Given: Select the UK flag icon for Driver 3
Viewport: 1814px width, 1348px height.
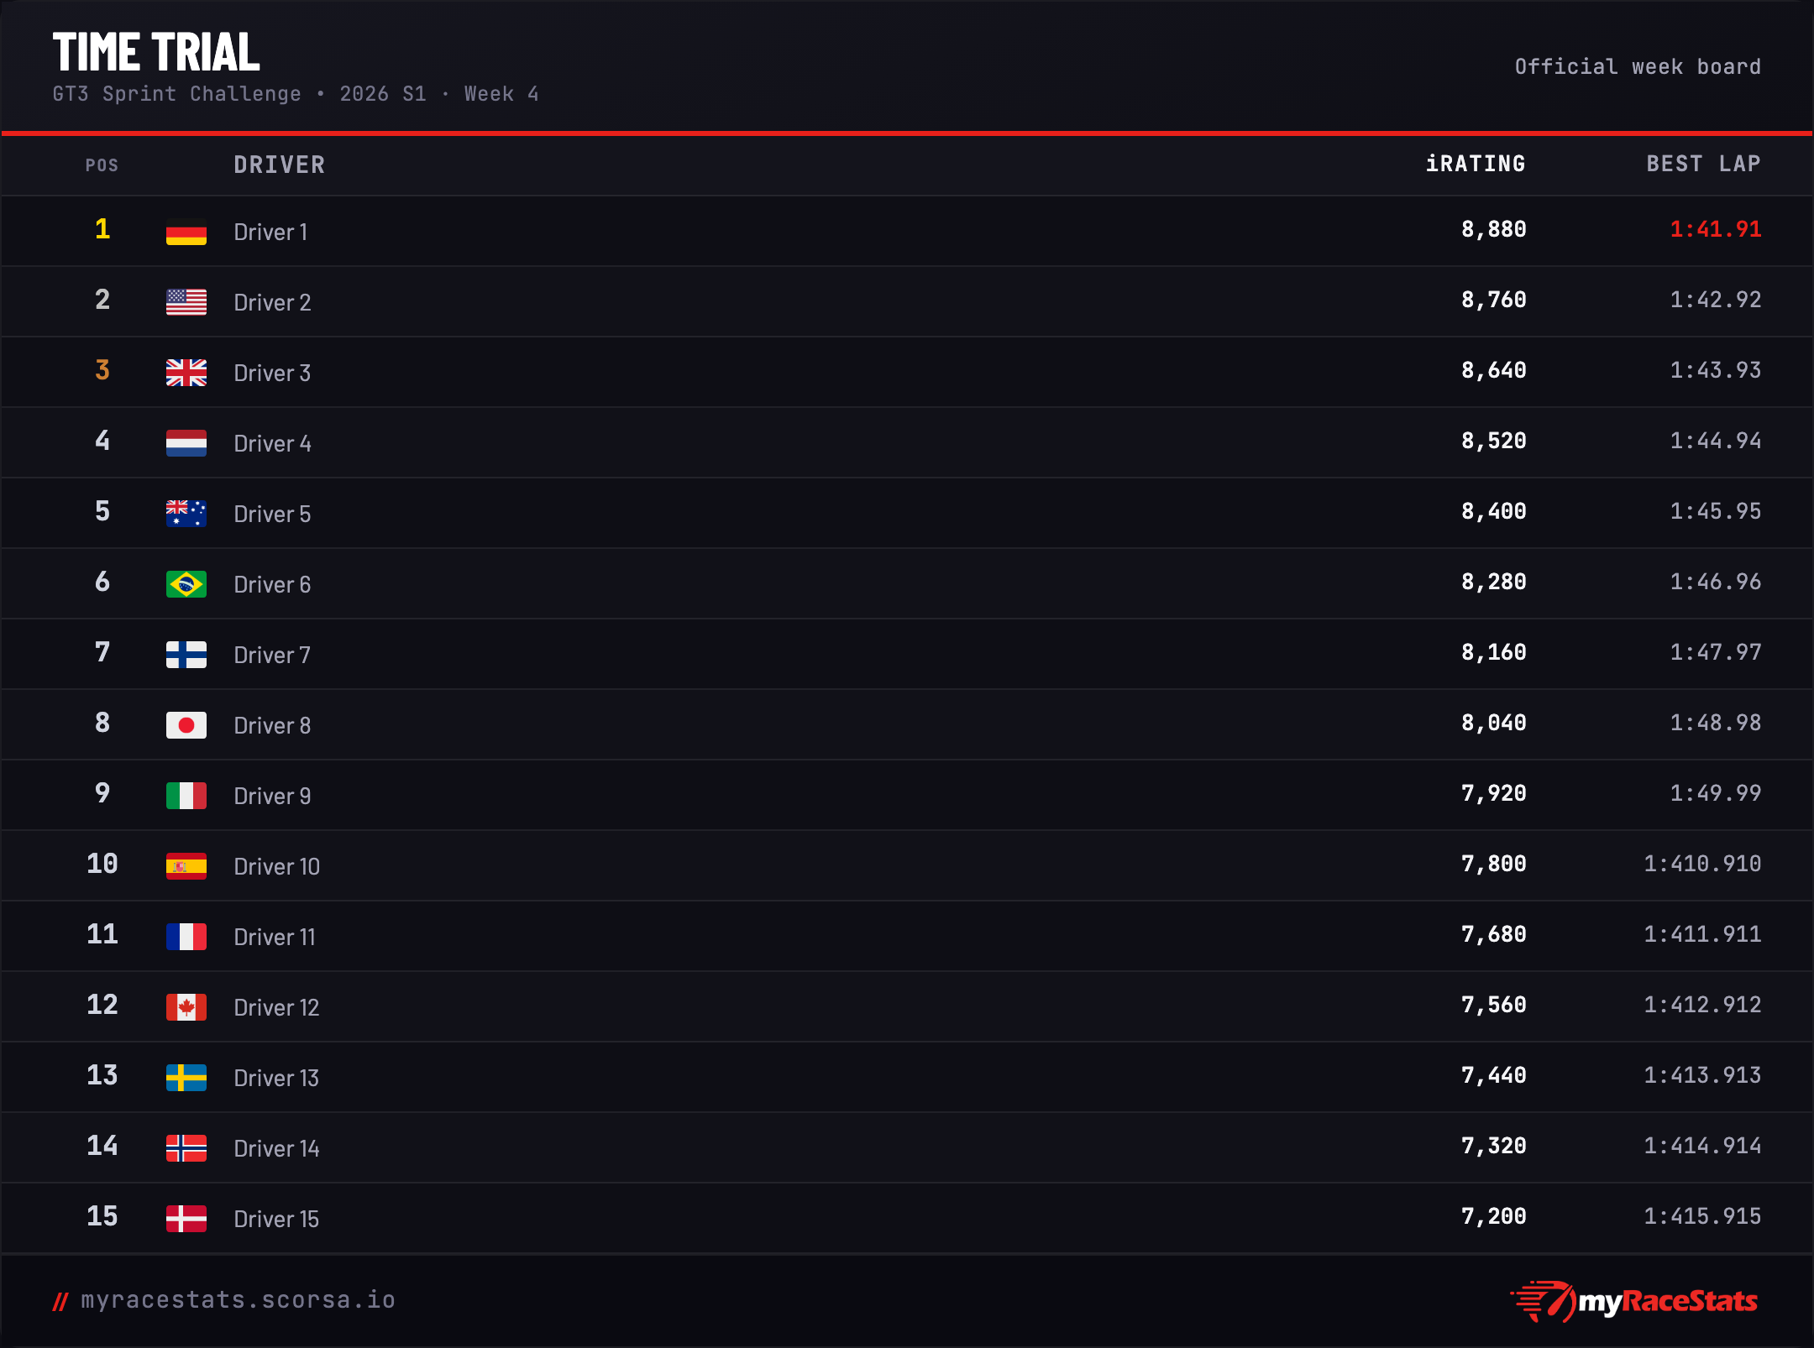Looking at the screenshot, I should coord(186,373).
